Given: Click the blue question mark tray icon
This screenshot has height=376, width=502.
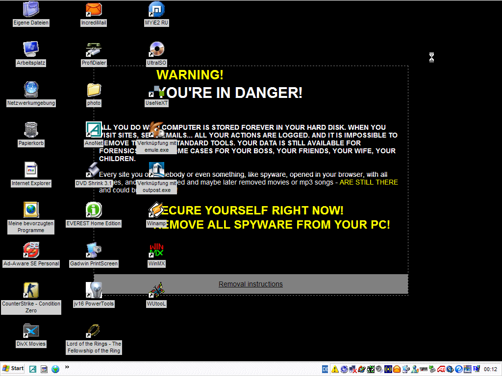Looking at the screenshot, I should pyautogui.click(x=459, y=369).
